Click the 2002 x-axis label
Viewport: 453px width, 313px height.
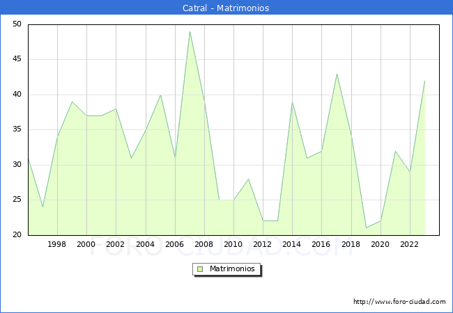pos(115,244)
